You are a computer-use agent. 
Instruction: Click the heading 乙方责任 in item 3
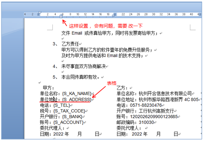(70, 44)
